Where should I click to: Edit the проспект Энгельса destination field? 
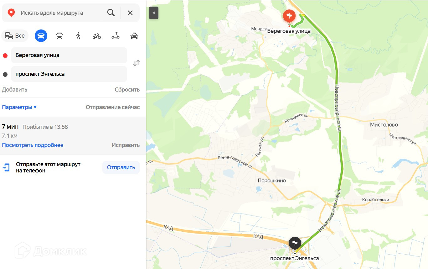click(69, 74)
